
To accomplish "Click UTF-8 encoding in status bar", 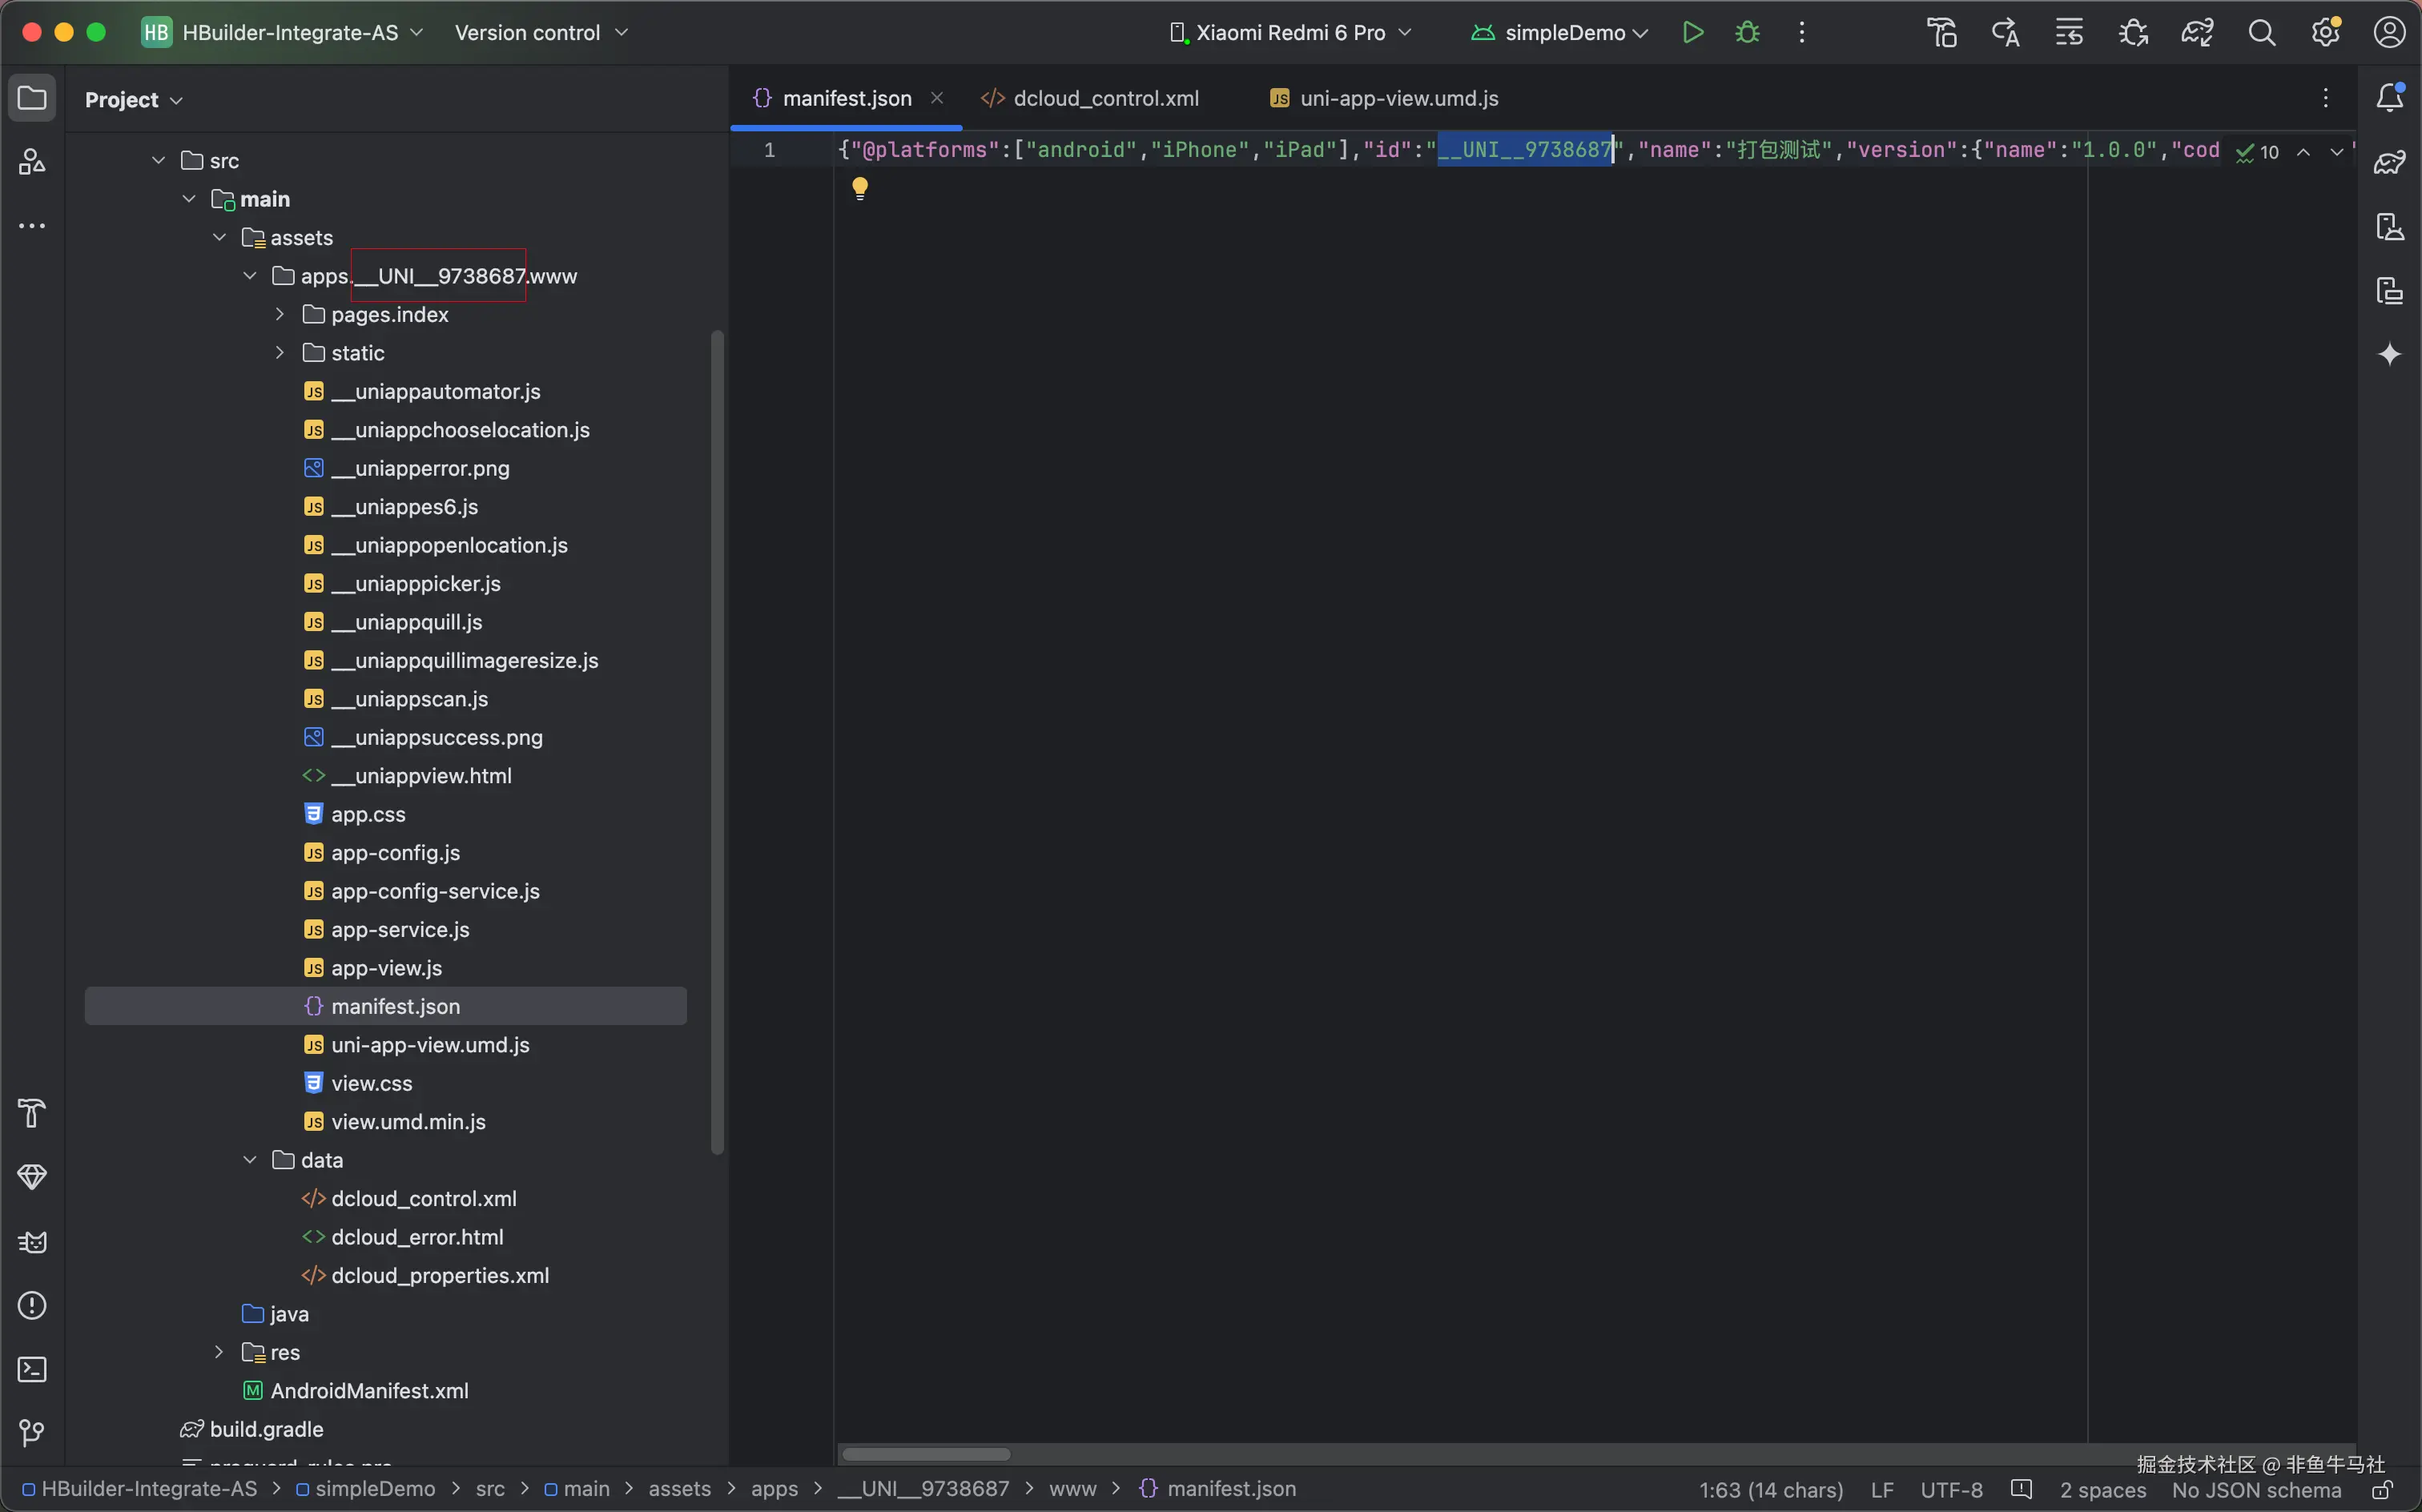I will point(1950,1490).
